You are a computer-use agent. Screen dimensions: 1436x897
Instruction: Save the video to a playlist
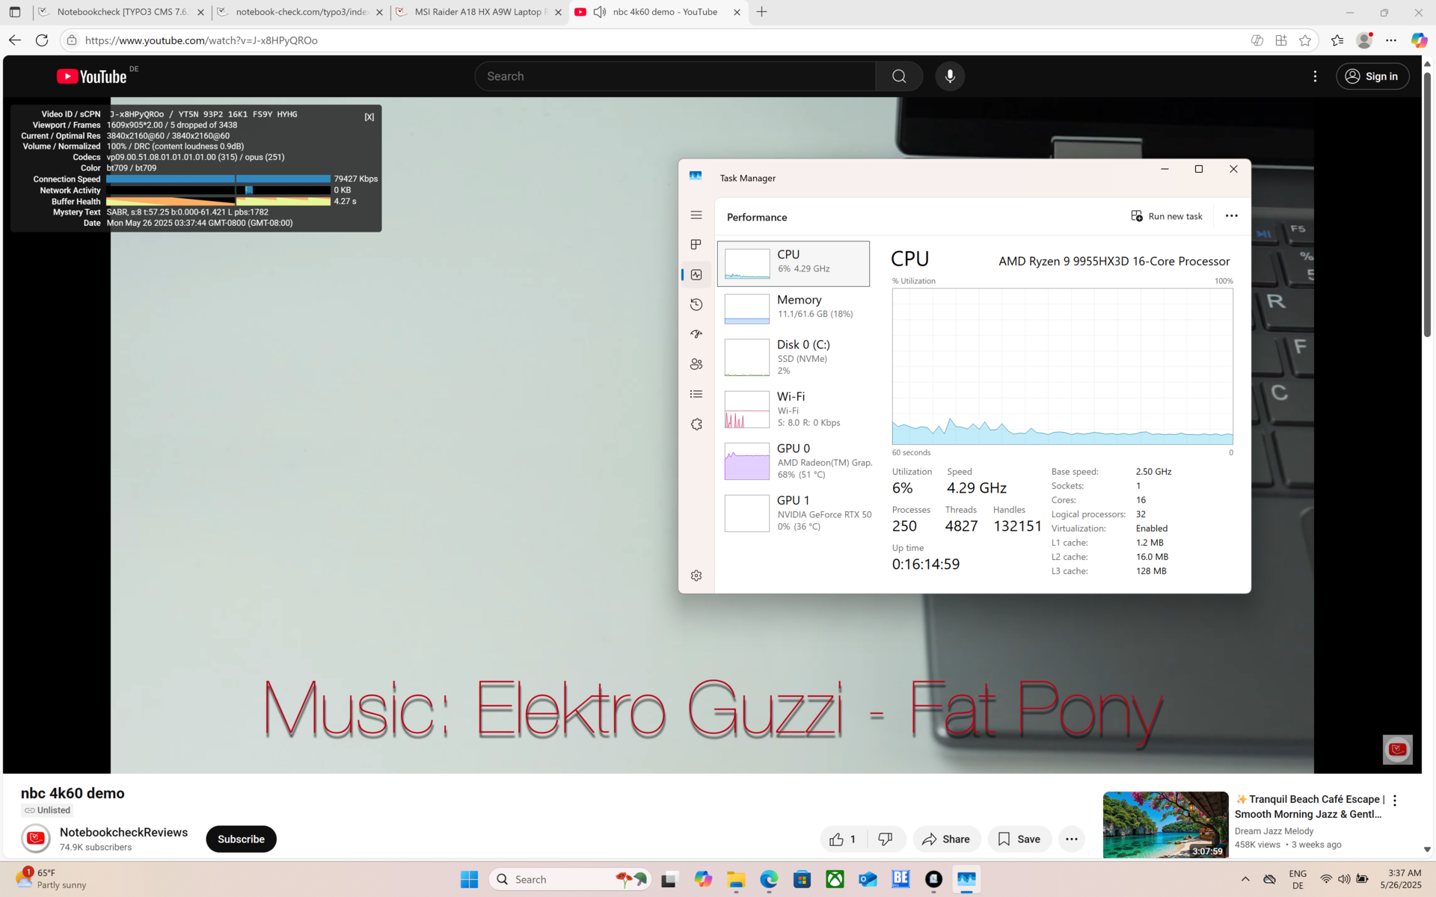point(1019,839)
